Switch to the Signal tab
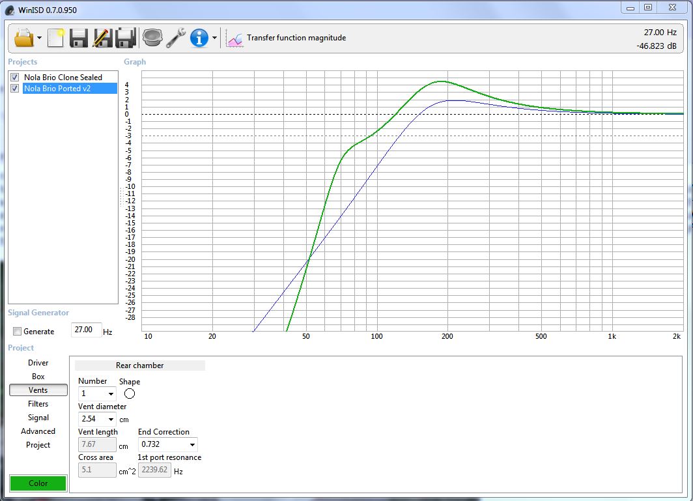Image resolution: width=693 pixels, height=501 pixels. (38, 418)
